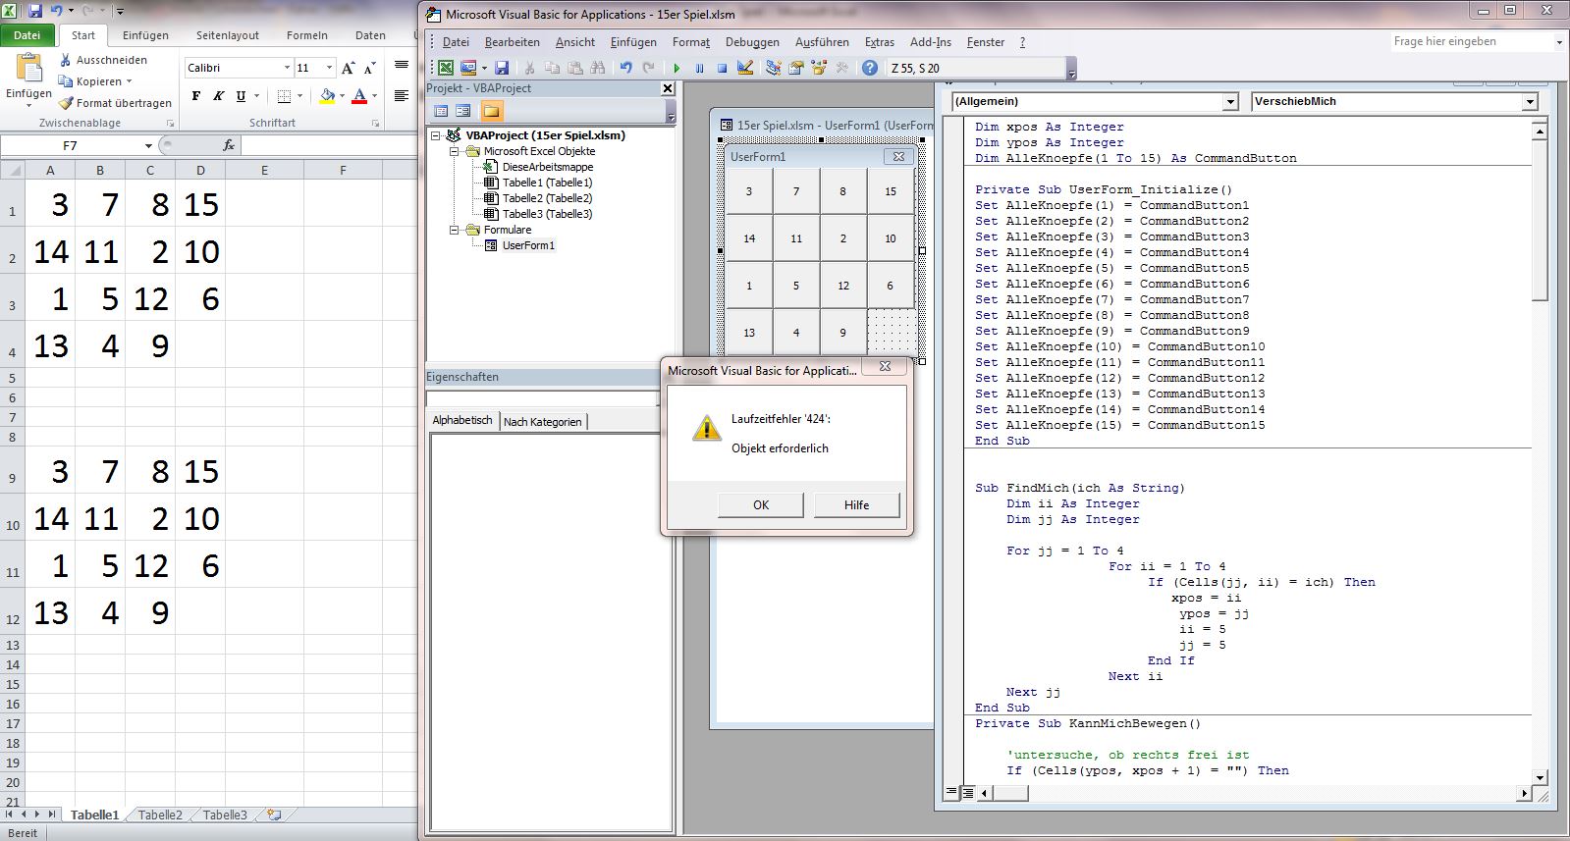Save workbook in Excel quick access toolbar

(35, 11)
